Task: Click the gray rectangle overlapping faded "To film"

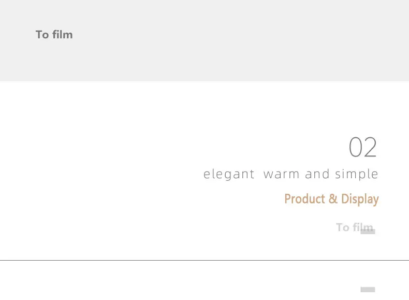Action: click(x=368, y=232)
